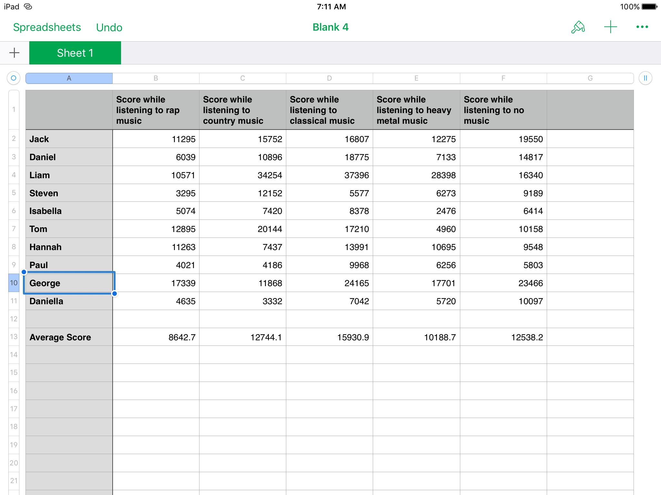This screenshot has width=661, height=495.
Task: Select the George cell
Action: [69, 283]
